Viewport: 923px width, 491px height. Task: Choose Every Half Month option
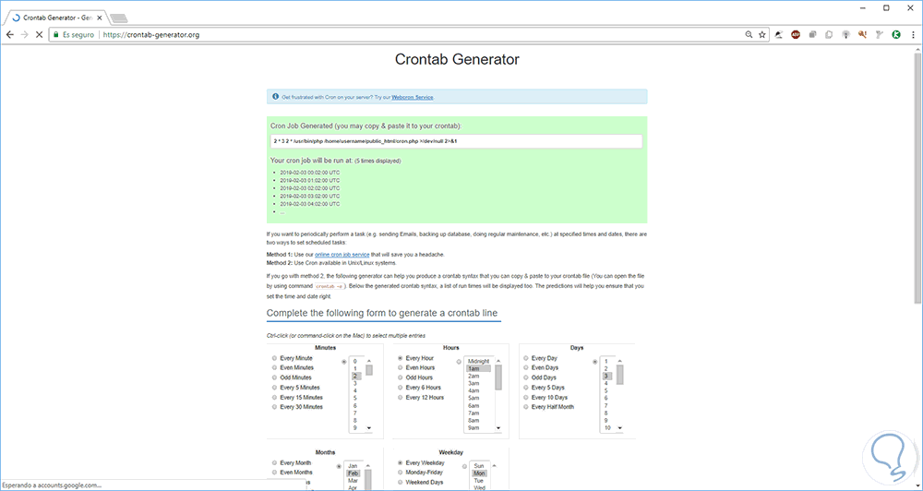pyautogui.click(x=526, y=407)
